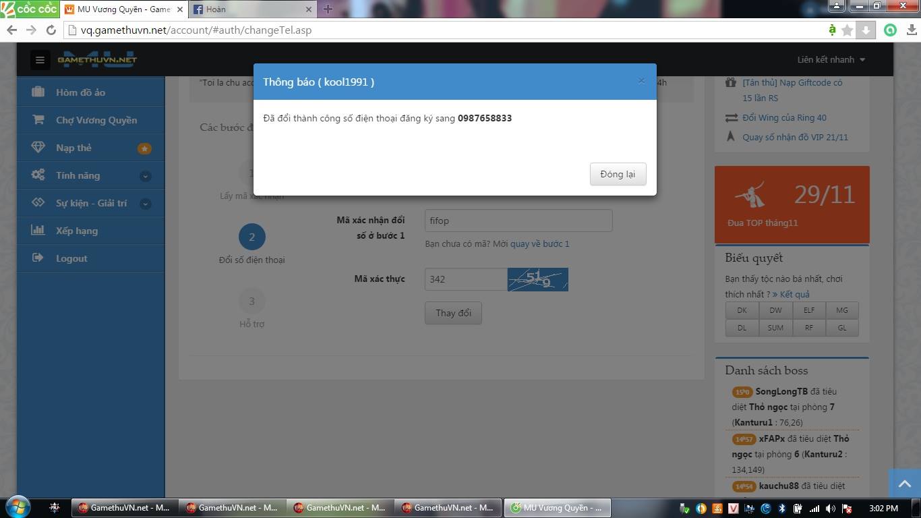
Task: Expand the Sự kiện - Giải trí chevron
Action: pyautogui.click(x=145, y=204)
